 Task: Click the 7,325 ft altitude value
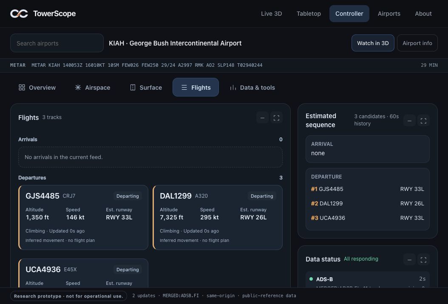tap(171, 217)
